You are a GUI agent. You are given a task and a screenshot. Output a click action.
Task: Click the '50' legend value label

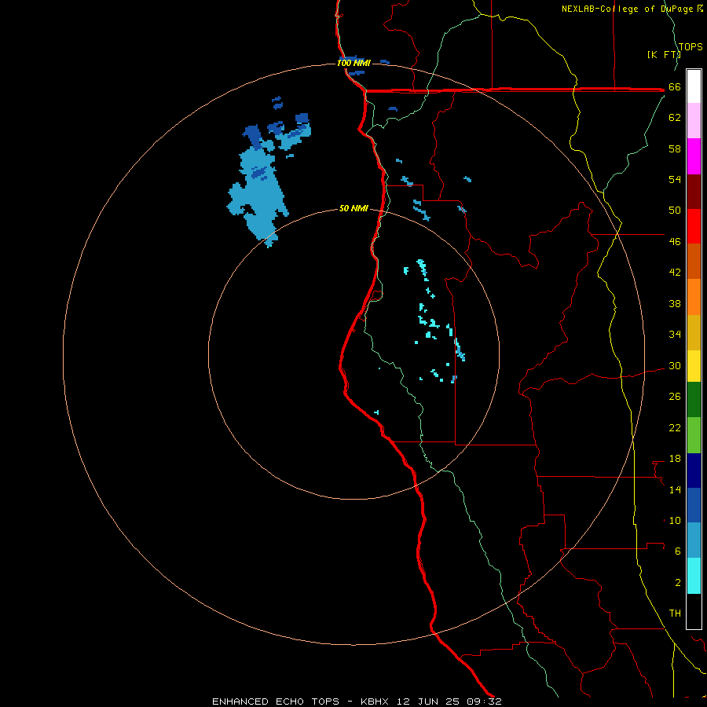point(675,211)
